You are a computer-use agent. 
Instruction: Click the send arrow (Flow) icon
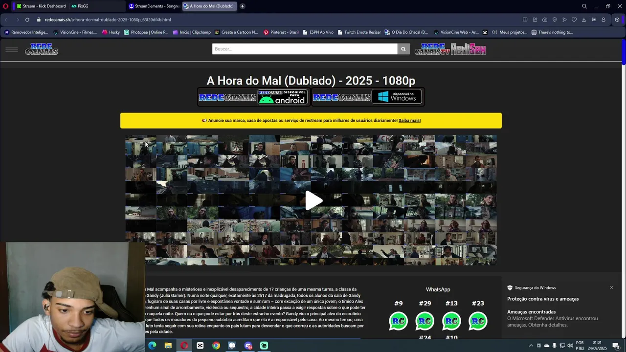(564, 20)
